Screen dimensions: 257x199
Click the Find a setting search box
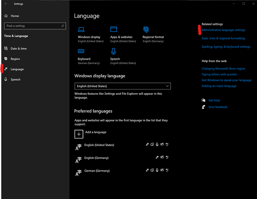click(34, 26)
